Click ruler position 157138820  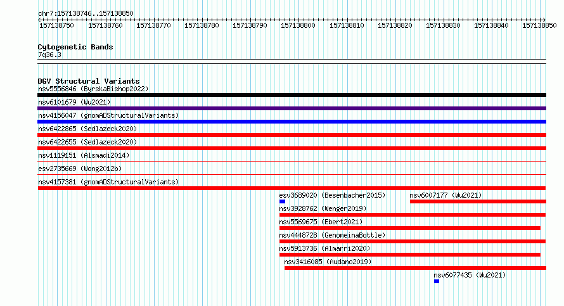395,25
